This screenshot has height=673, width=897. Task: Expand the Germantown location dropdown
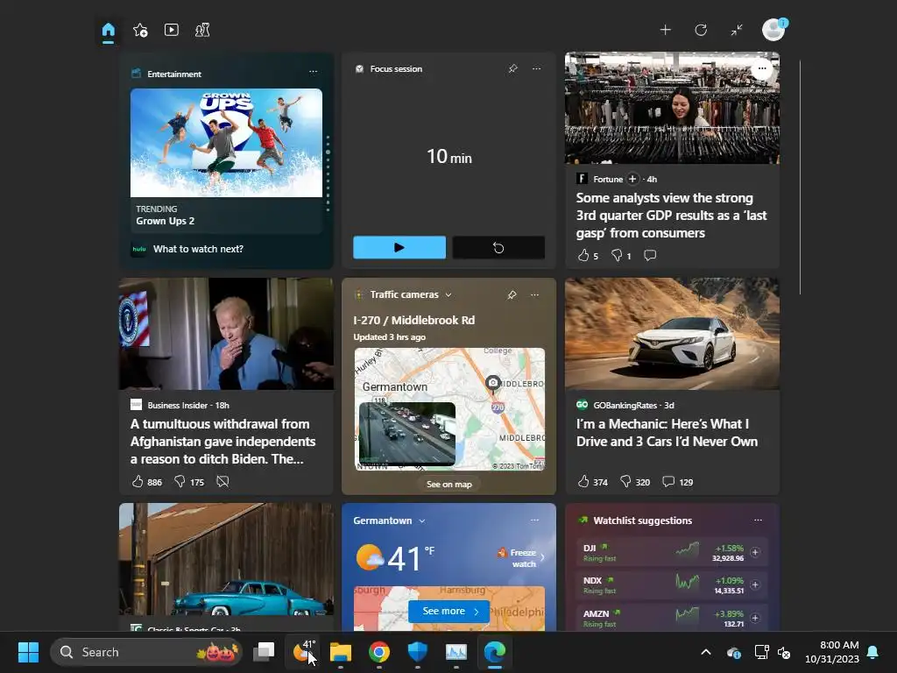421,521
